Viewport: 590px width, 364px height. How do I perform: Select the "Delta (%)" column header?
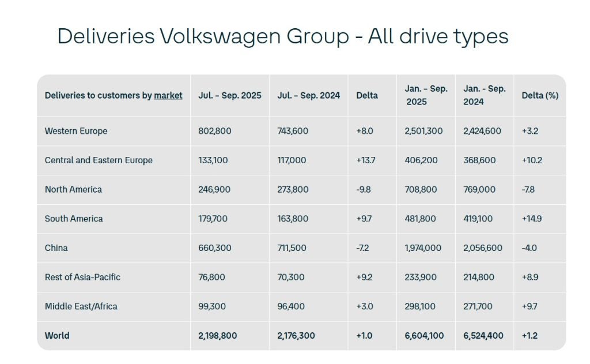click(539, 96)
